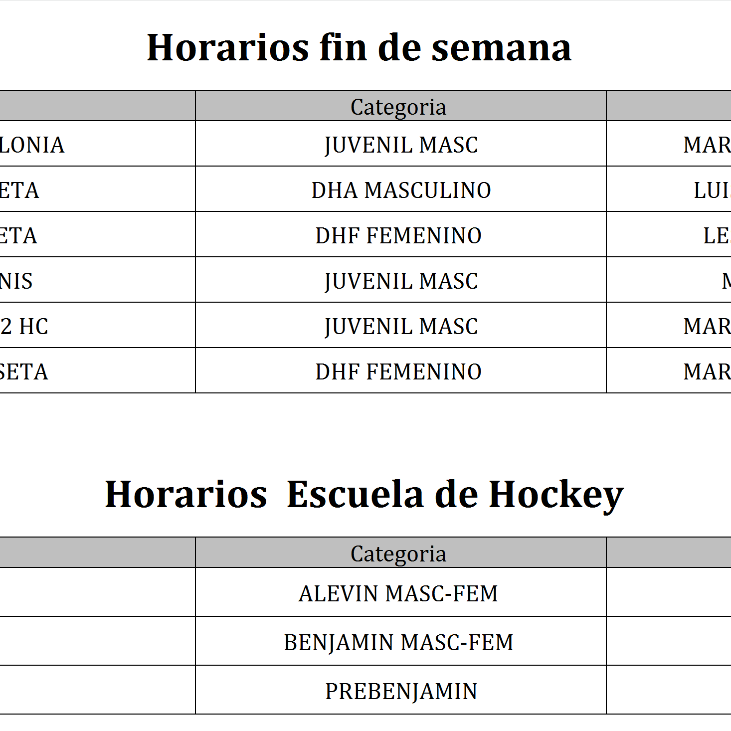Click DHF FEMENINO in the SETA row

point(398,371)
